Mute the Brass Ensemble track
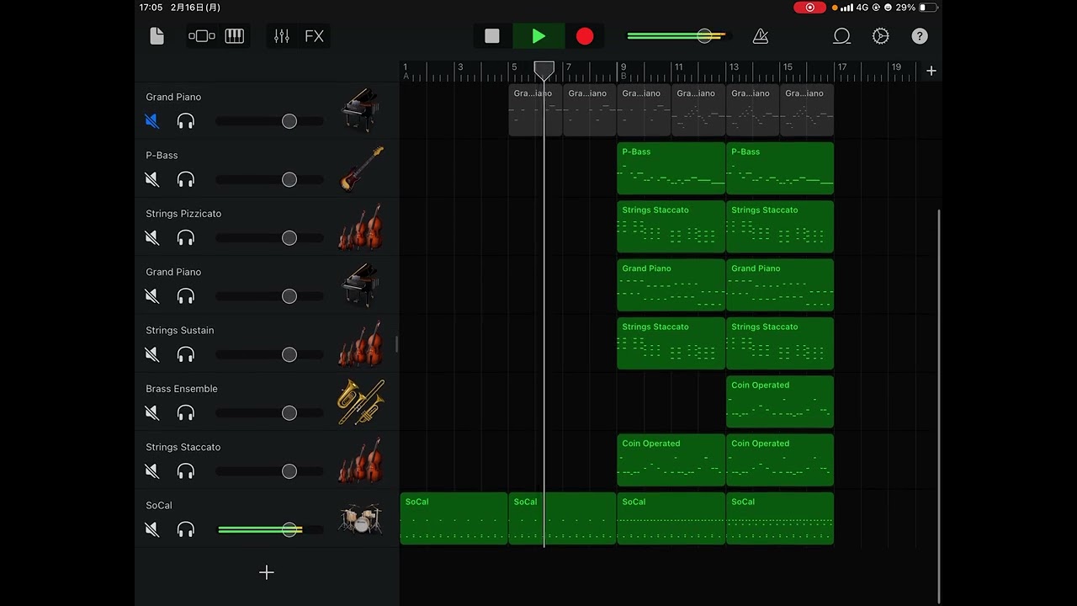Viewport: 1077px width, 606px height. pos(152,413)
